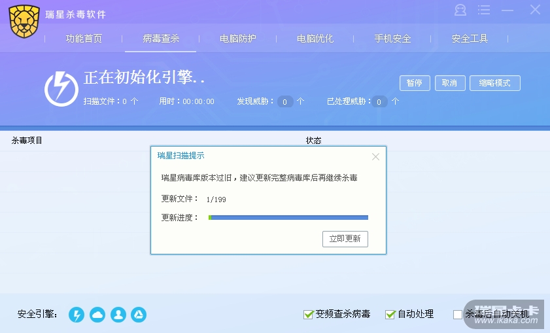550x333 pixels.
Task: Uncheck the 自动处理 checkbox
Action: point(390,315)
